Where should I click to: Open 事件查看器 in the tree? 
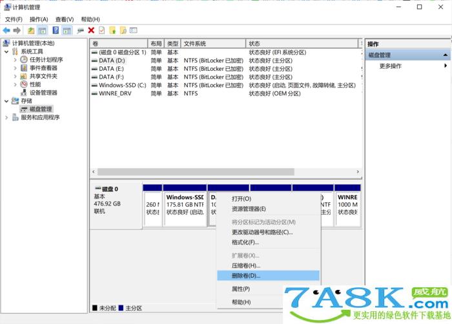43,68
